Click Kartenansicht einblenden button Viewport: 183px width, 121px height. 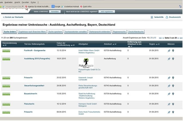[100, 32]
